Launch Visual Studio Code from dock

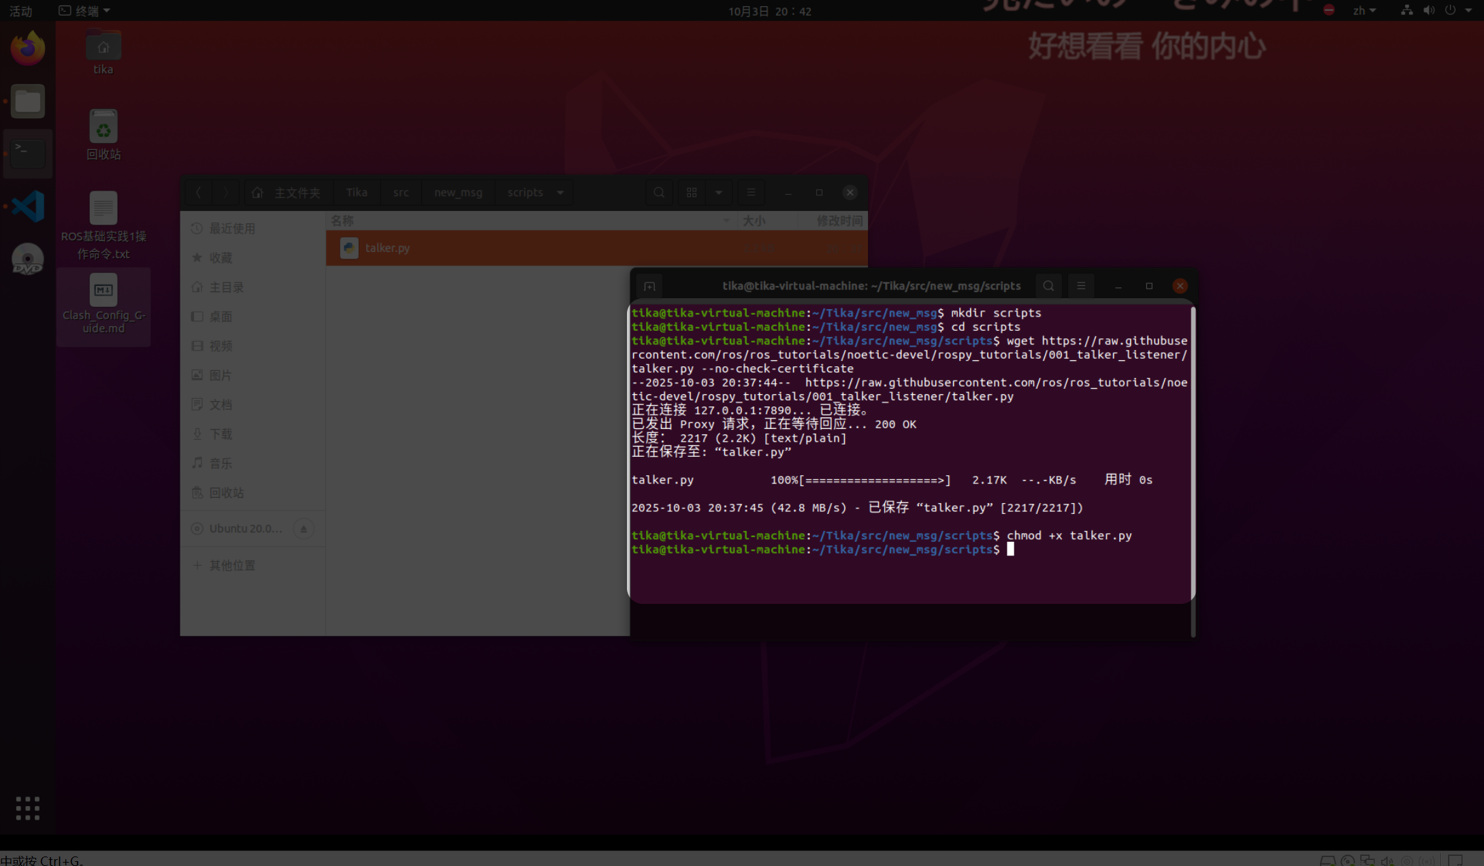tap(27, 206)
